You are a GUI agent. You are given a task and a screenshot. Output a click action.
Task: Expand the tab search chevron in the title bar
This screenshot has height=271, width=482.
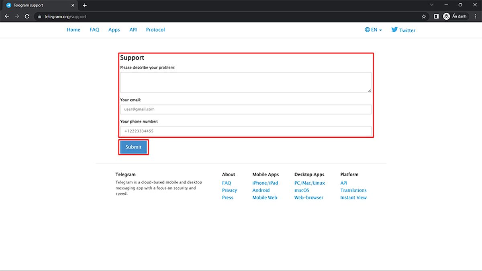point(432,5)
